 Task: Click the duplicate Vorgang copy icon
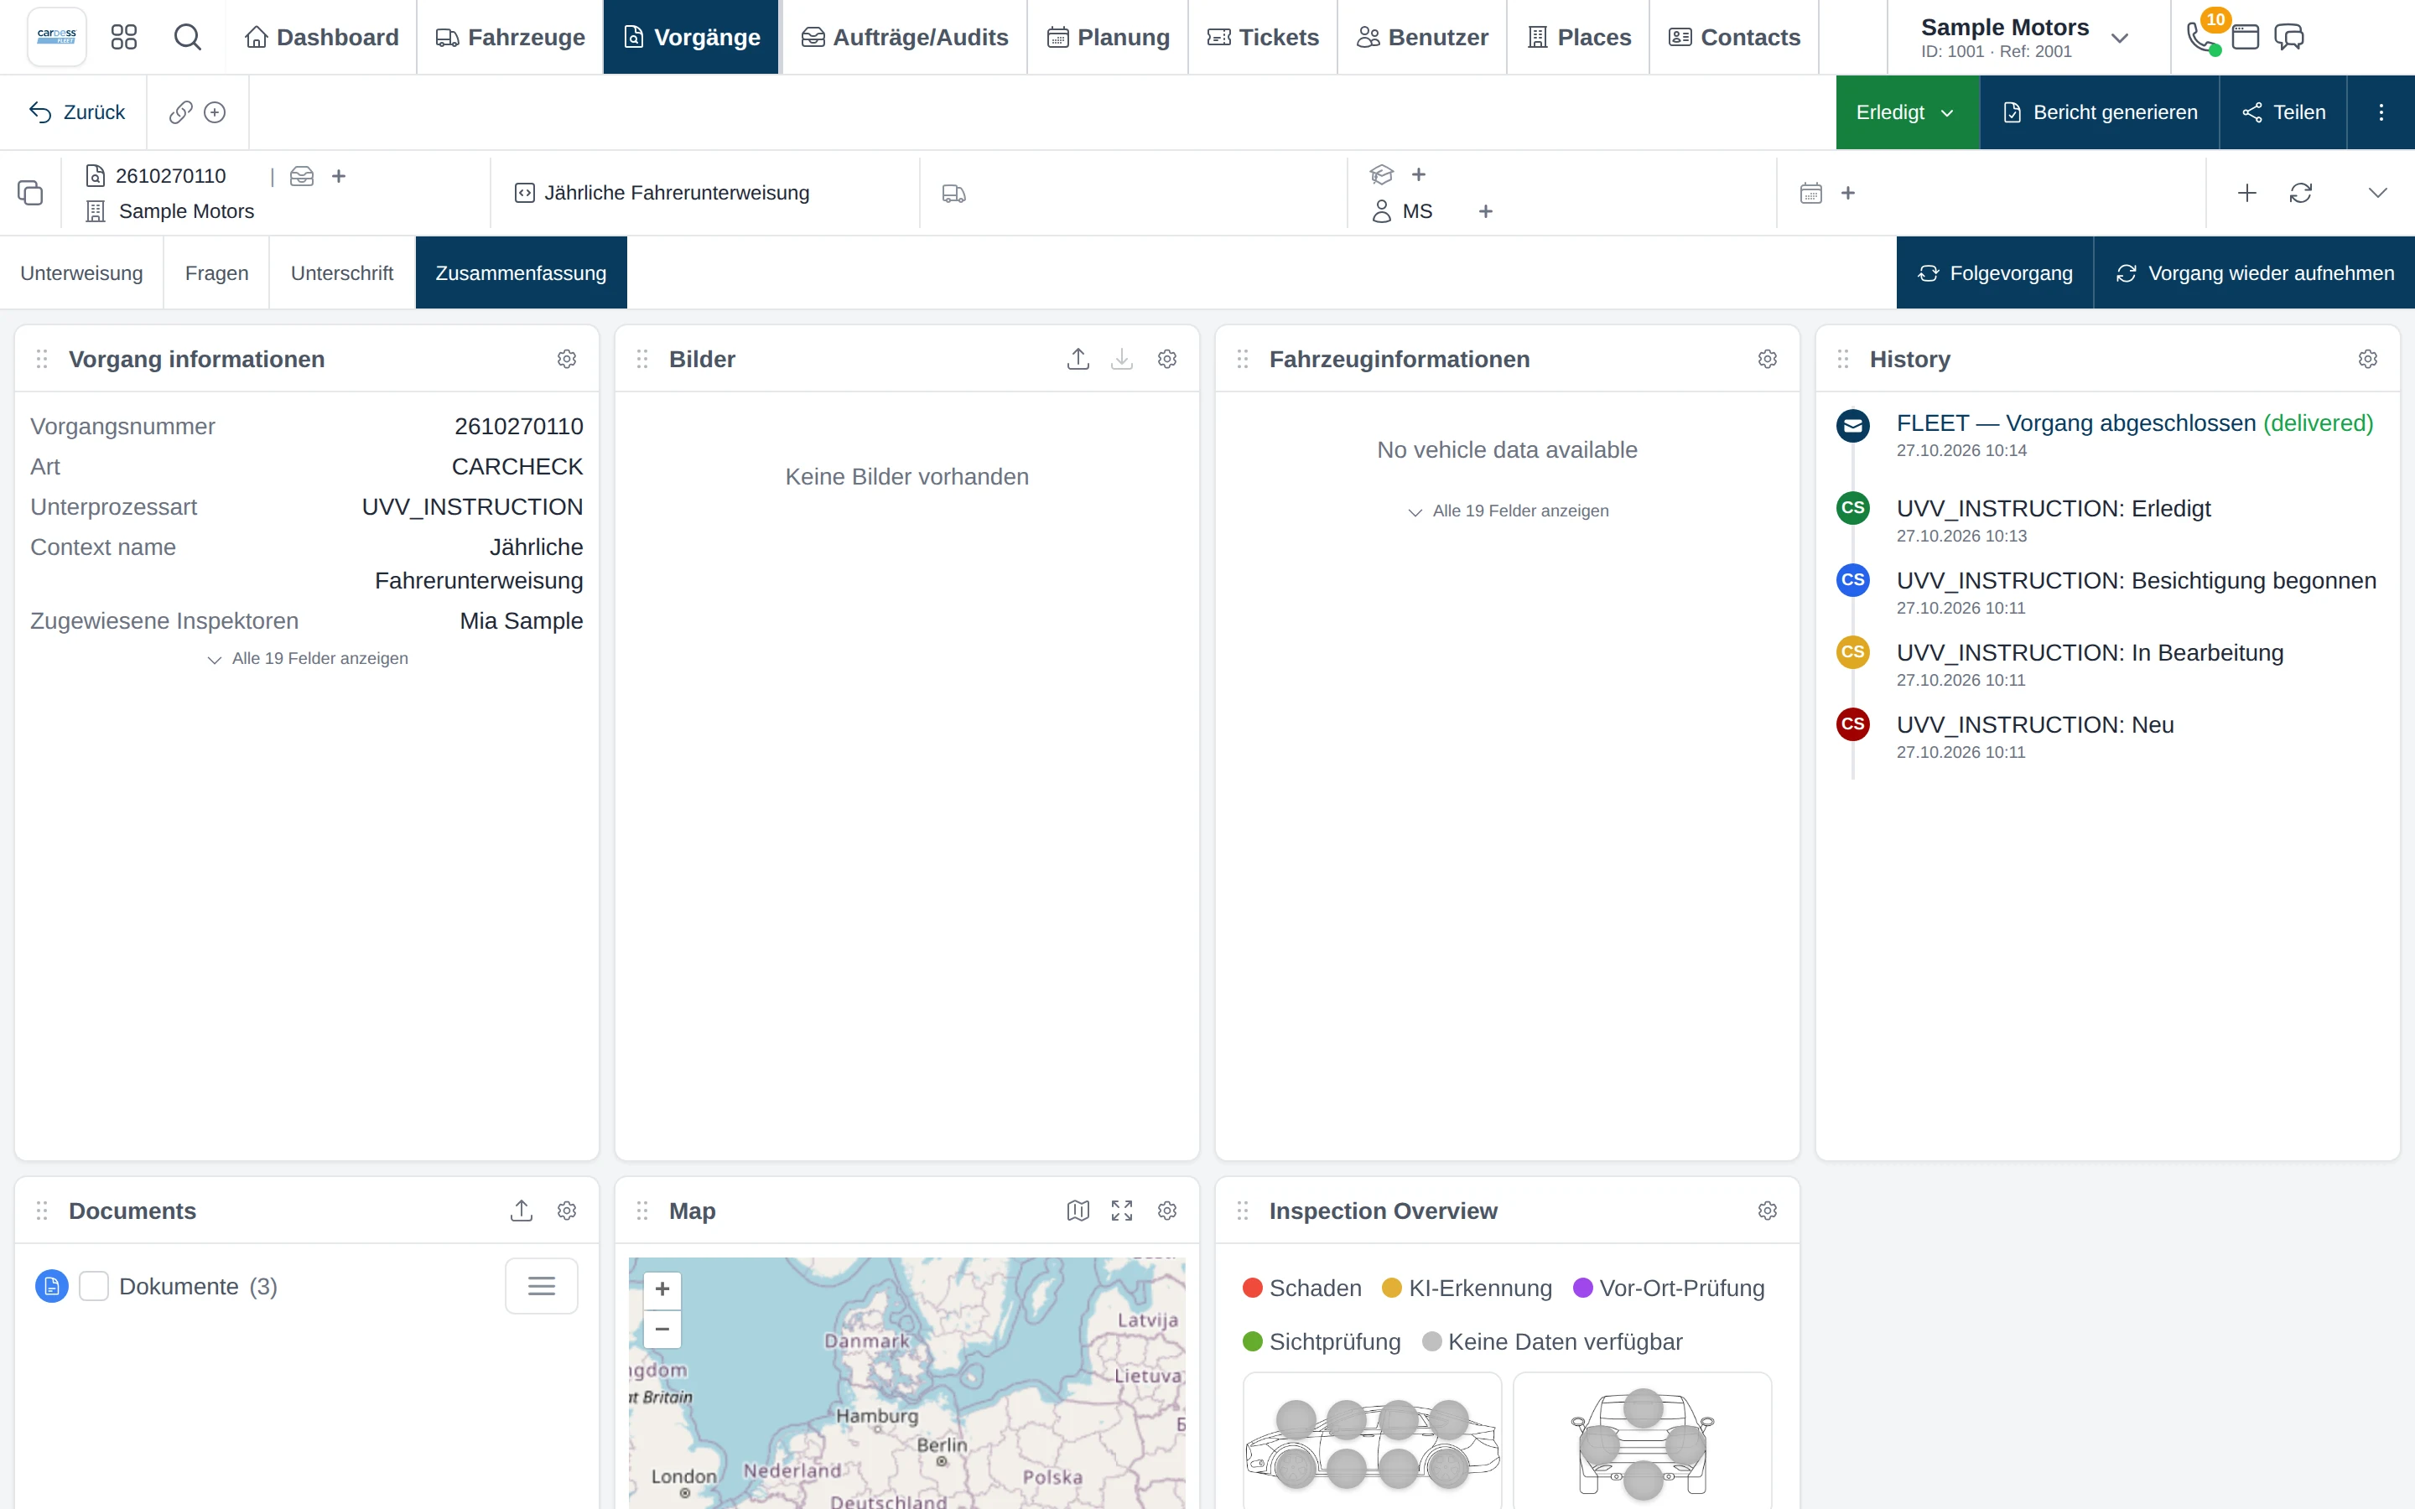pyautogui.click(x=30, y=193)
